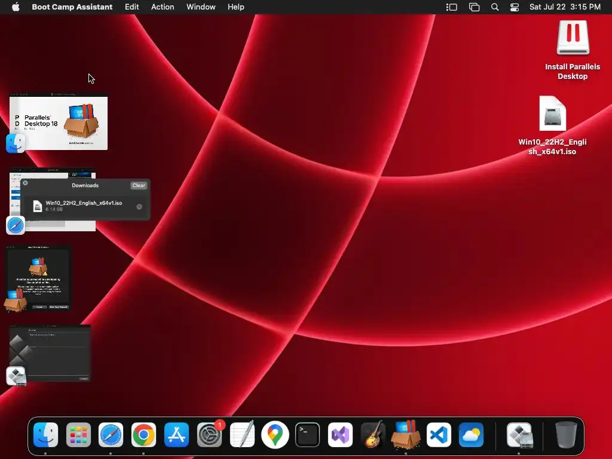Click Parallels box icon on Stage Manager thumbnail
Screen dimensions: 612x459
click(15, 301)
